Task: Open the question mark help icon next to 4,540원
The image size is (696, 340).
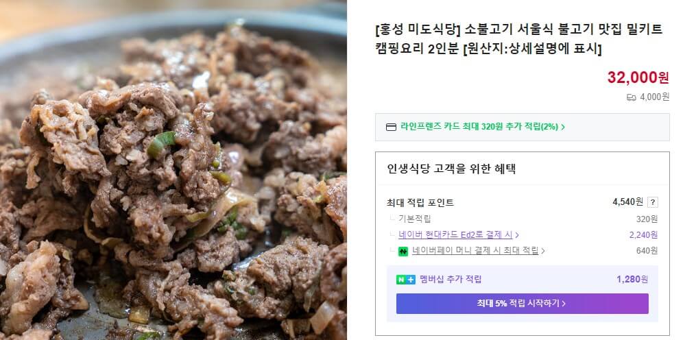Action: tap(653, 202)
